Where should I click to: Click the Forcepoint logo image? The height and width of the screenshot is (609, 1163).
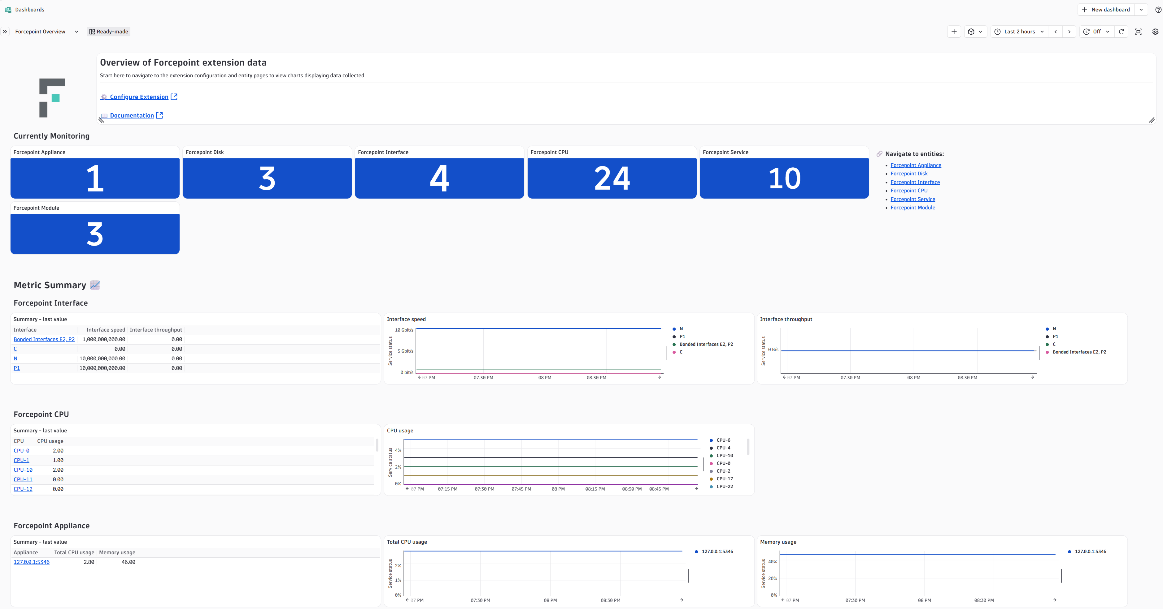point(52,98)
